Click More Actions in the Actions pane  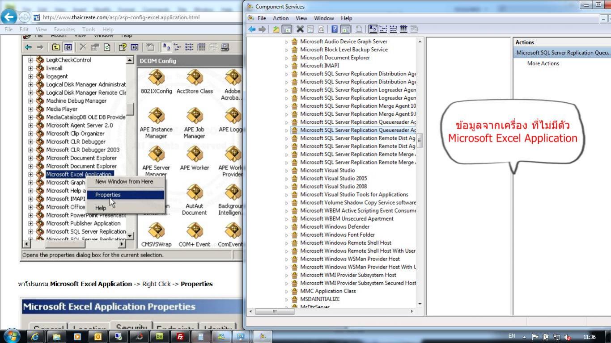pos(543,63)
